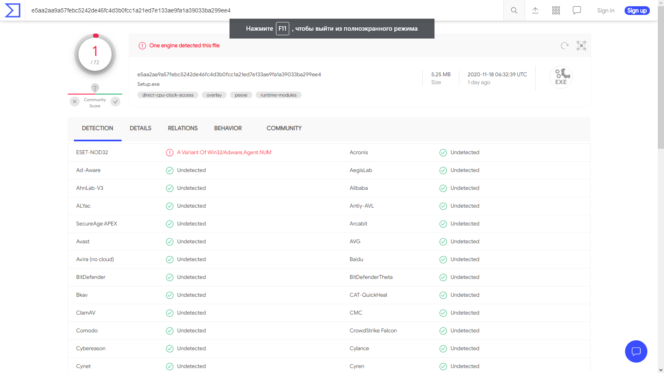Click the hash search input field
The height and width of the screenshot is (373, 664).
point(264,10)
